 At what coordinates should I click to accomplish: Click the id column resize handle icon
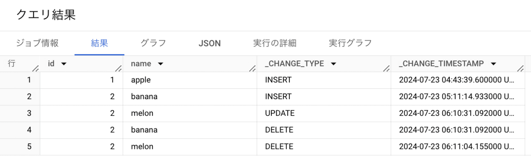[118, 68]
